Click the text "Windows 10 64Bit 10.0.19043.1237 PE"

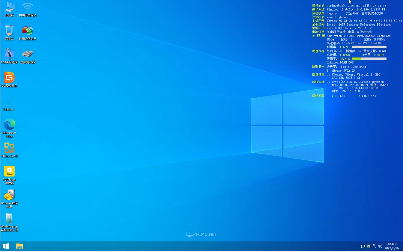356,9
